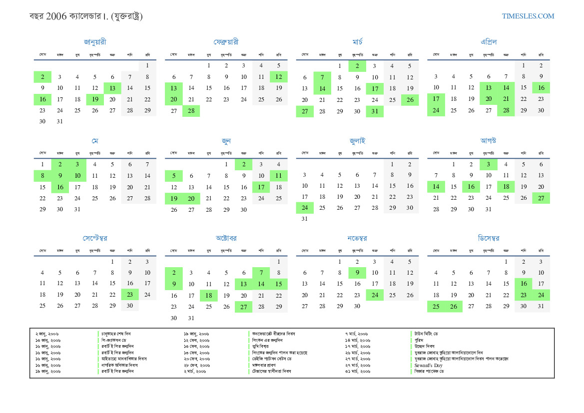
Task: Select highlighted date 26 in December
Action: [x=453, y=306]
